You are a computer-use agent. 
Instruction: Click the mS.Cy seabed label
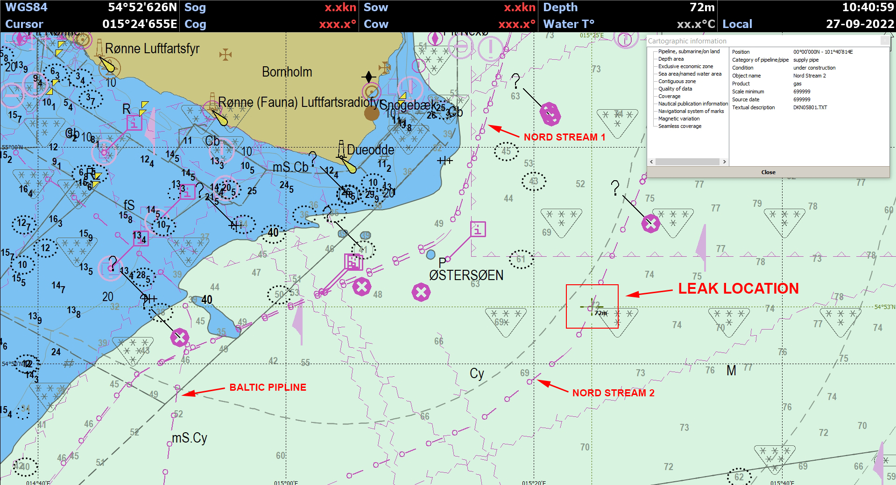[189, 438]
